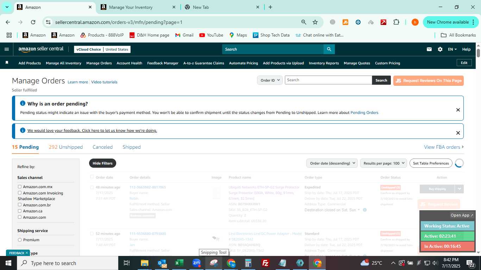Expand the Buy shipping arrow dropdown

[459, 189]
